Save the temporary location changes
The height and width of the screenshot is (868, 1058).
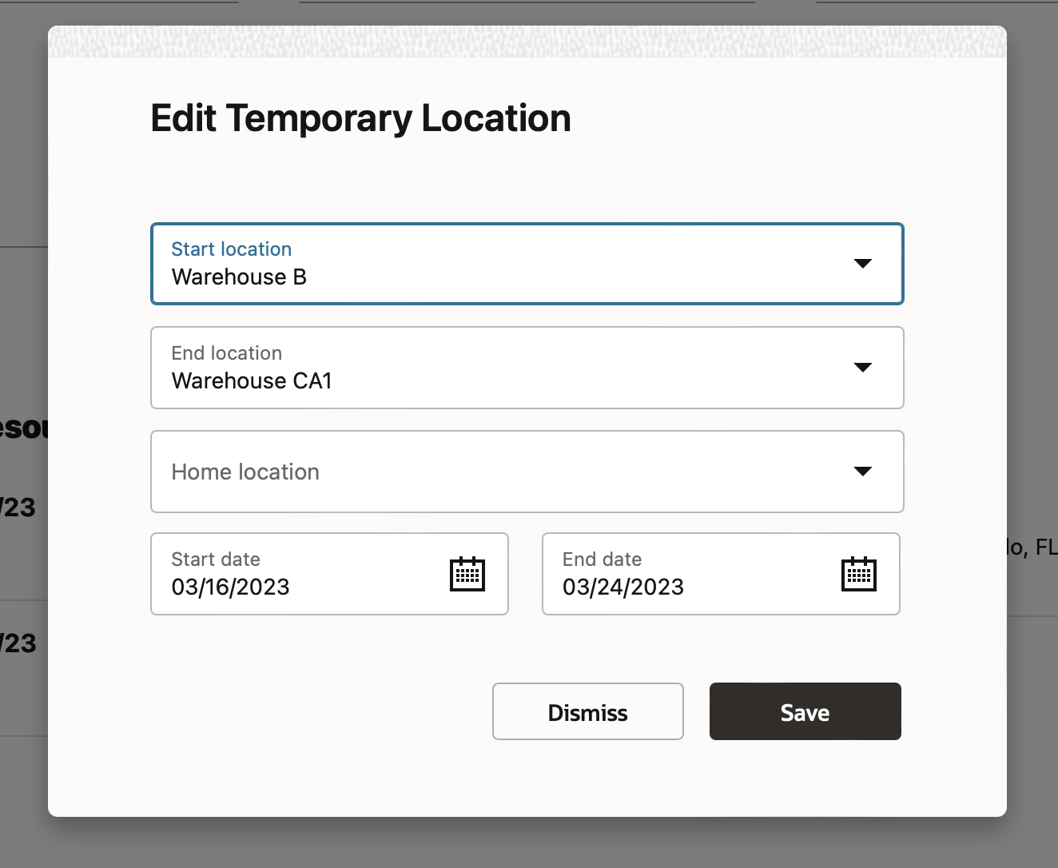point(805,712)
